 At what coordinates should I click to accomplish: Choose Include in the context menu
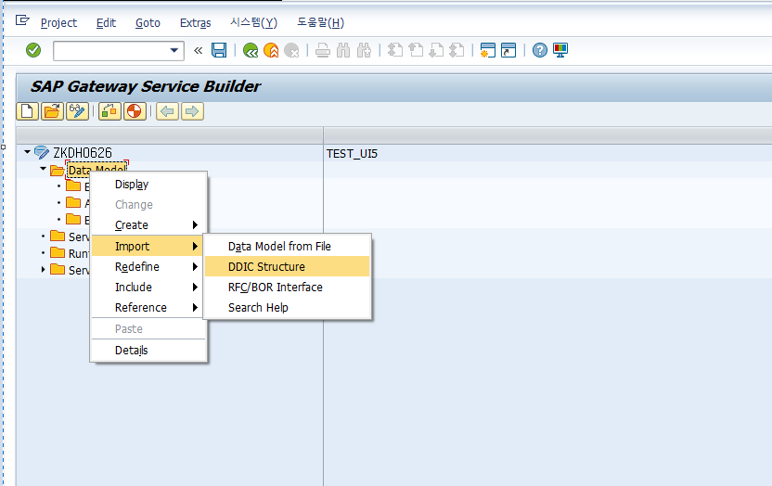point(148,287)
